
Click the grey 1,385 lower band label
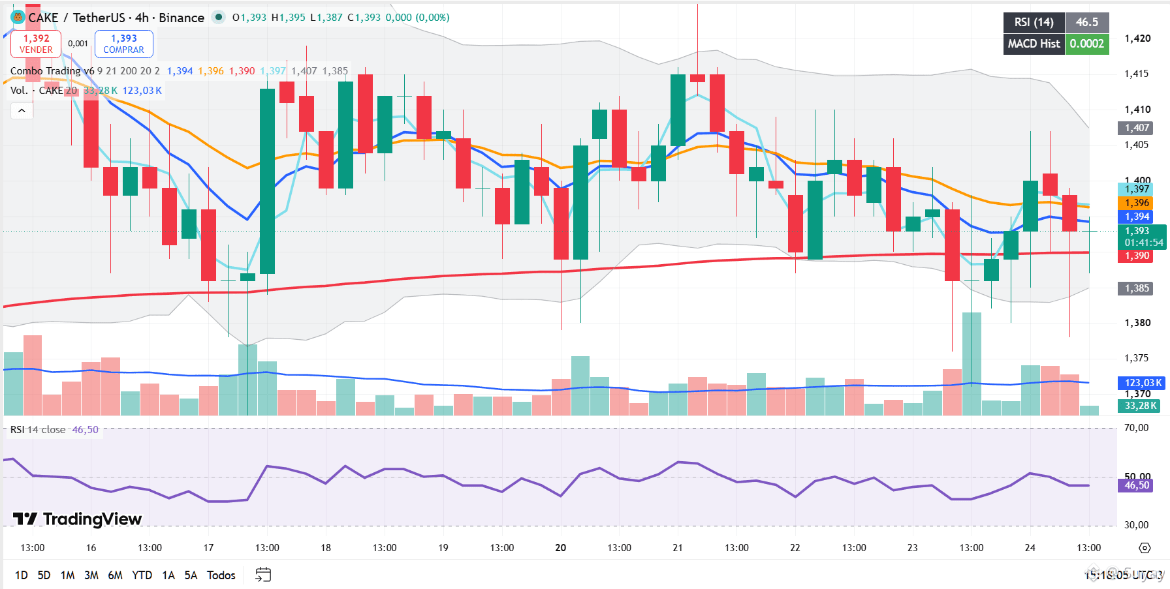pos(1137,288)
